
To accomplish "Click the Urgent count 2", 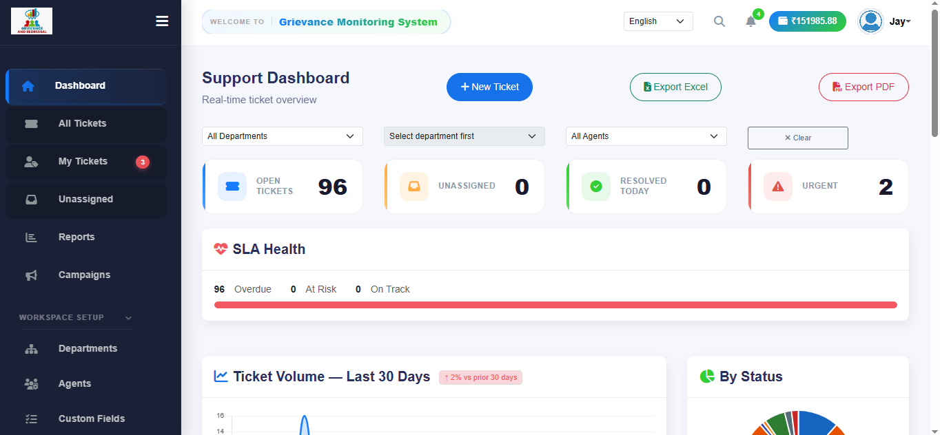I will point(886,187).
